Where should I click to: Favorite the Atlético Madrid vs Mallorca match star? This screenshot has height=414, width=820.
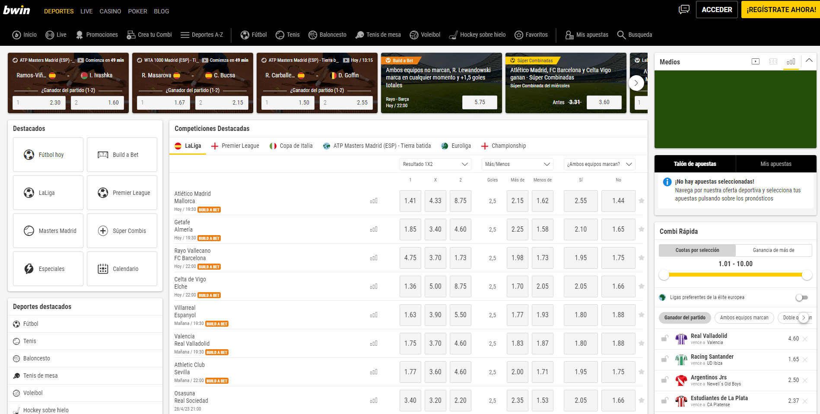point(641,201)
